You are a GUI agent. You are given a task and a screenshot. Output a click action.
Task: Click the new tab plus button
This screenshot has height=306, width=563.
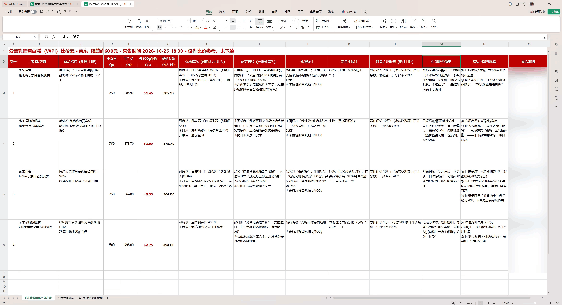click(x=138, y=4)
